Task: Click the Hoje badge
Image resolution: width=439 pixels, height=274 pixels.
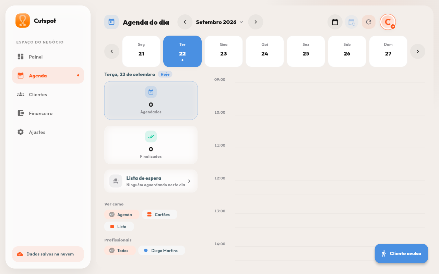Action: pos(165,74)
